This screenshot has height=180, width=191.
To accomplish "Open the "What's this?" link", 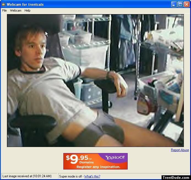I will point(92,176).
